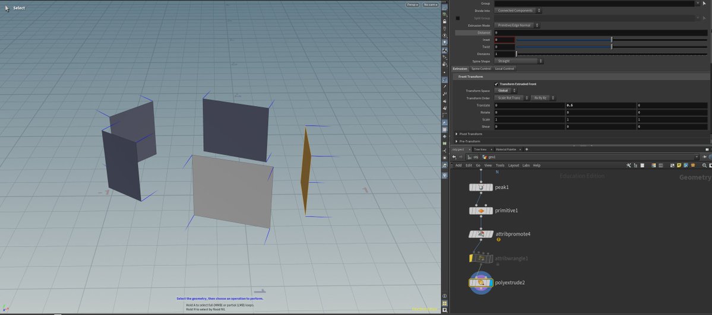Viewport: 712px width, 315px height.
Task: Click the magnifier search icon in network editor
Action: point(705,166)
